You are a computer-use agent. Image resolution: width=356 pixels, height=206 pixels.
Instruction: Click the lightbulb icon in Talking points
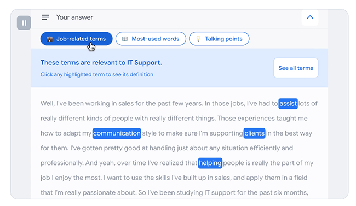coord(198,39)
